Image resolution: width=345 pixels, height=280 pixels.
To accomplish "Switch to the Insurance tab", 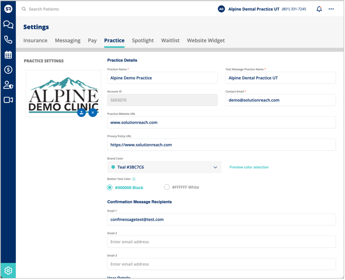I will pos(35,40).
